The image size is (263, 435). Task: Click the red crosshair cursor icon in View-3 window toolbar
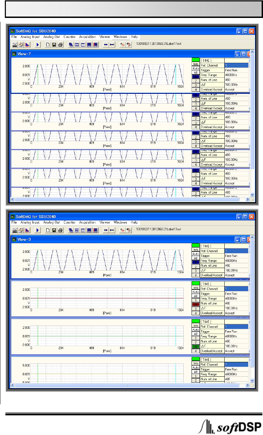pyautogui.click(x=123, y=230)
